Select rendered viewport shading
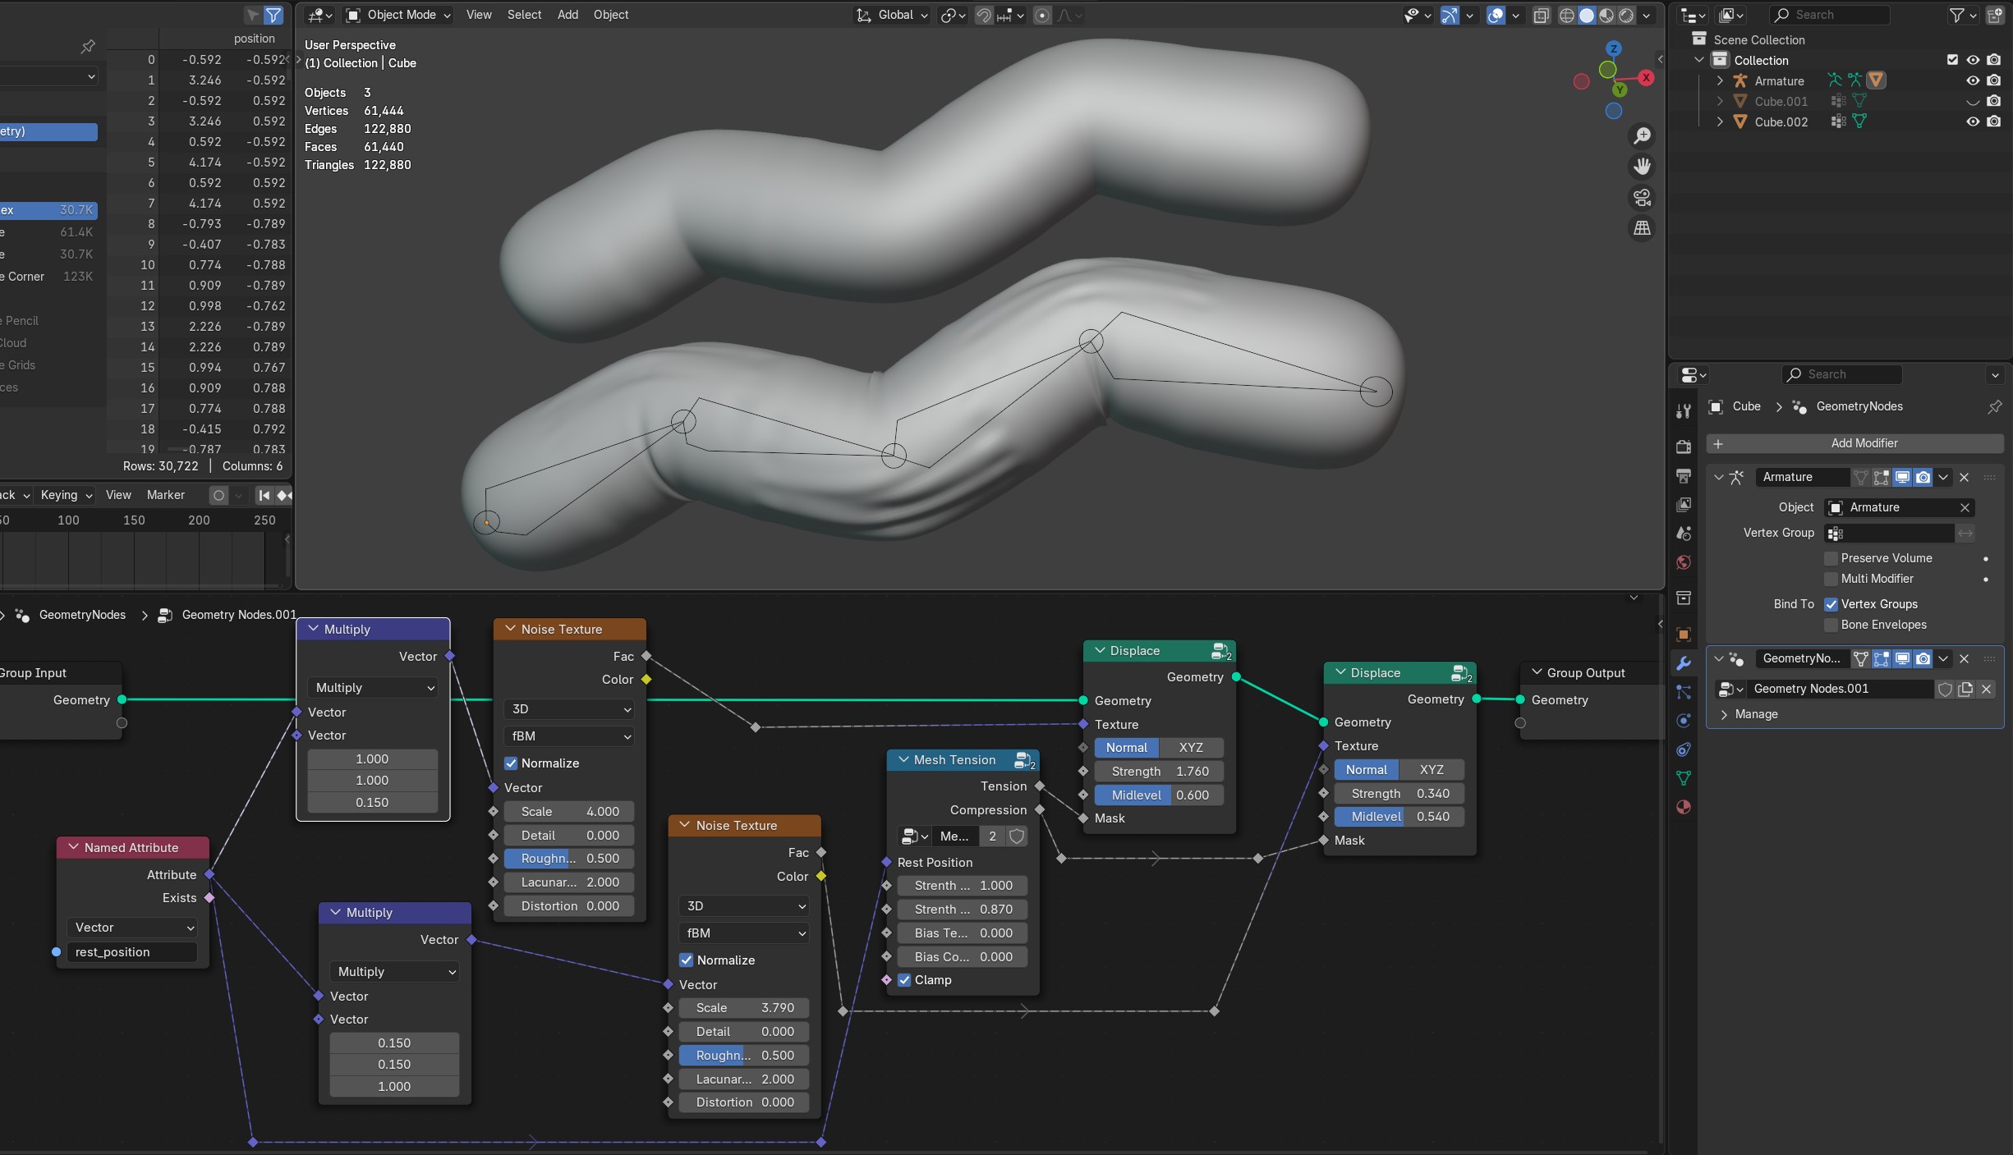Image resolution: width=2013 pixels, height=1155 pixels. 1626,16
